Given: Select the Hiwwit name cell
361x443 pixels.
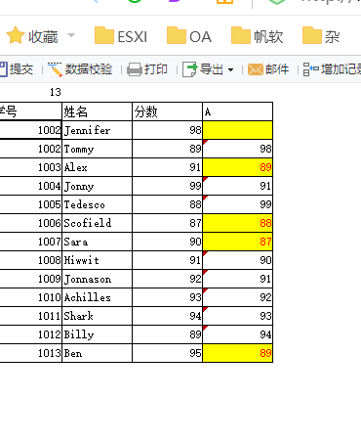Looking at the screenshot, I should (97, 260).
